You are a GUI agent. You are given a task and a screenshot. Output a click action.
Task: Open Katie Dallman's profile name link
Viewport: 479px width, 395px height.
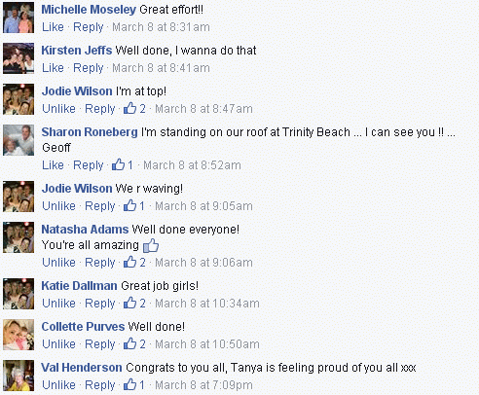(x=79, y=286)
